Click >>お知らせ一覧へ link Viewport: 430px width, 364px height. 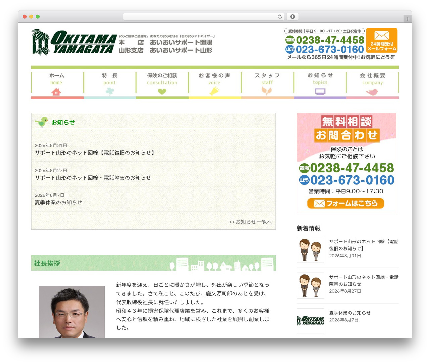[251, 222]
